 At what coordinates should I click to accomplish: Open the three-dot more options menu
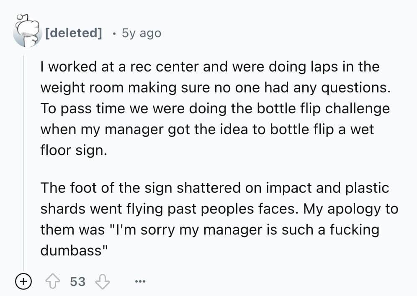[141, 282]
